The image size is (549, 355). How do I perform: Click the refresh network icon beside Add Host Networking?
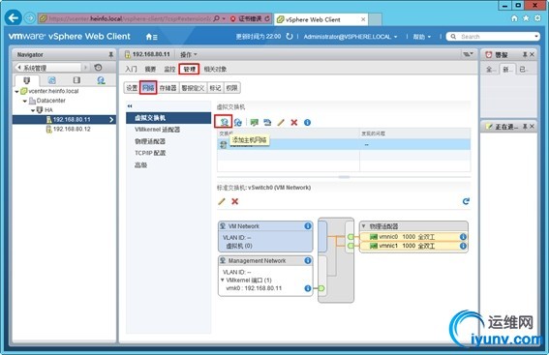238,123
